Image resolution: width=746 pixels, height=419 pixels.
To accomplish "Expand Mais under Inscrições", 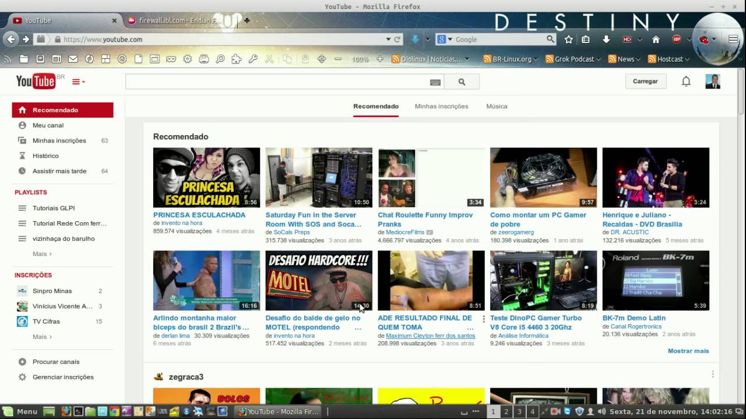I will (x=42, y=336).
